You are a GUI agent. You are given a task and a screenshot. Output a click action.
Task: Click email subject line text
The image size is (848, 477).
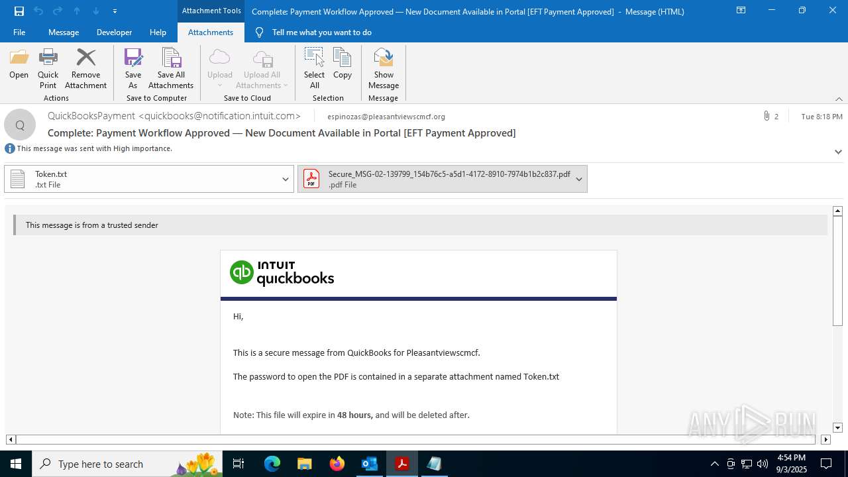pos(282,133)
